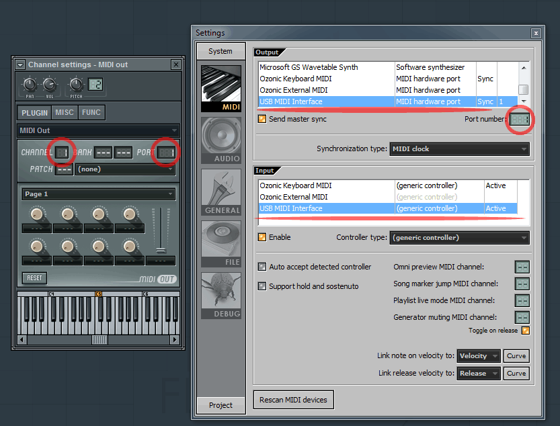Click the Playlist live mode MIDI channel display
Viewport: 560px width, 426px height.
tap(522, 300)
